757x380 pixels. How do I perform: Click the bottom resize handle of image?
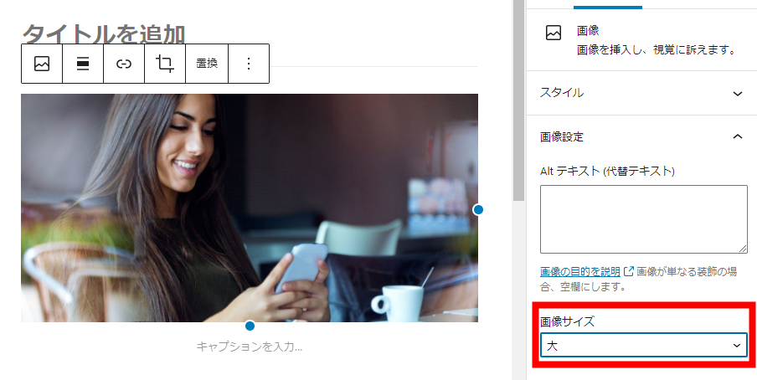[250, 326]
